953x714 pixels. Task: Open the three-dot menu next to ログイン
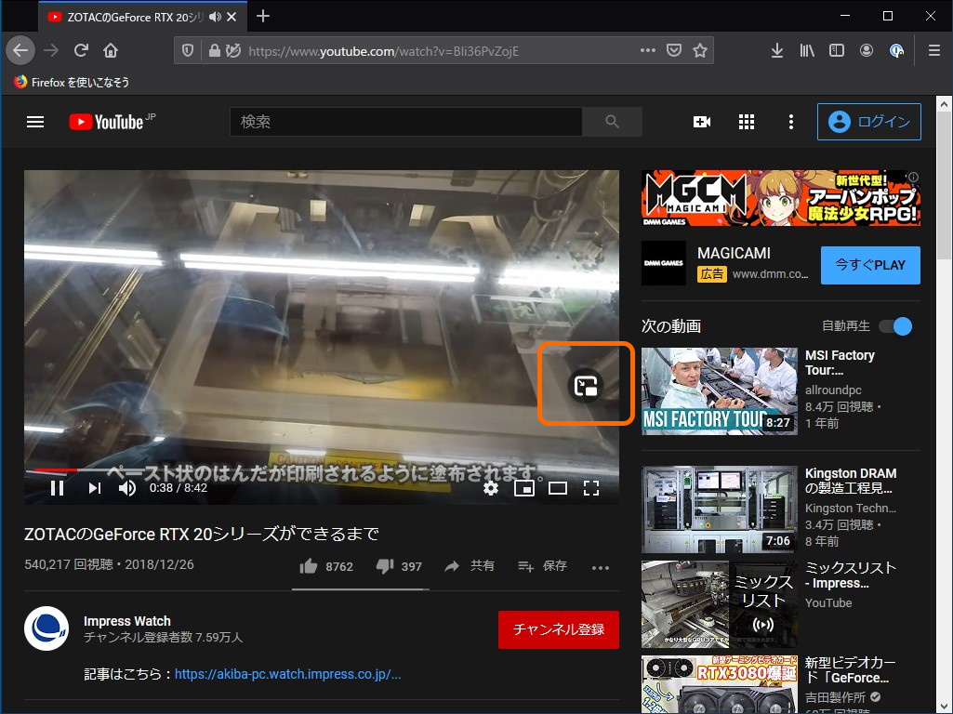(790, 122)
